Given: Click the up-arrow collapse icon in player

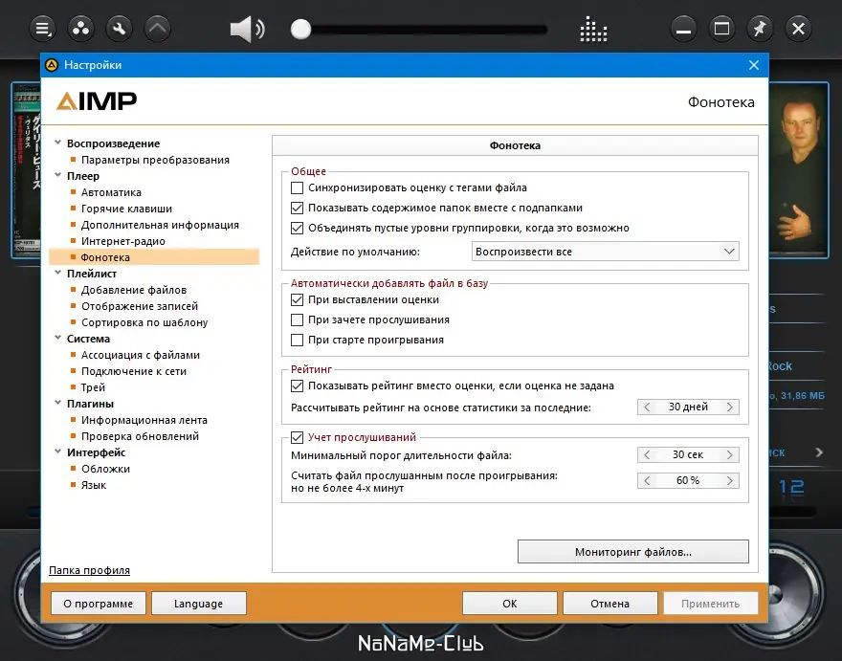Looking at the screenshot, I should [x=157, y=29].
